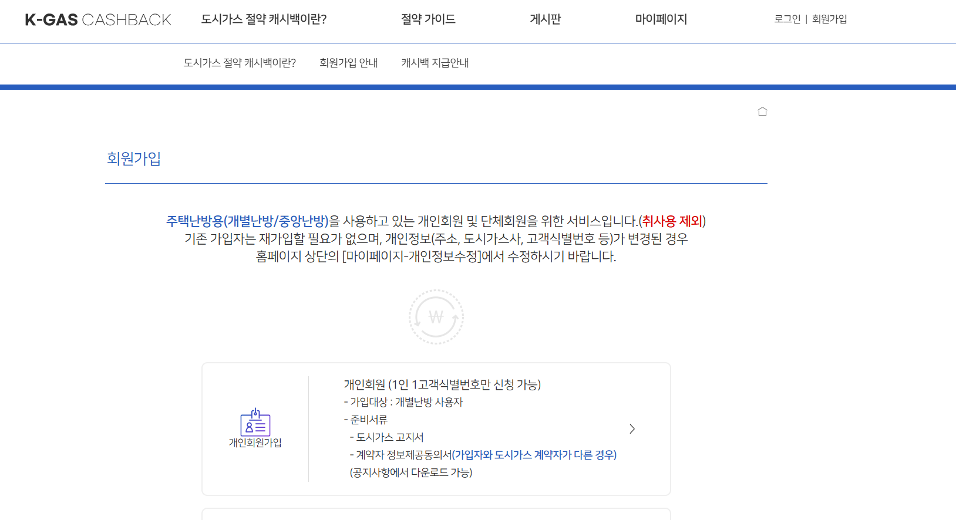Viewport: 956px width, 520px height.
Task: Click the 가입대상 : 개별난방 사용자 line
Action: click(403, 402)
